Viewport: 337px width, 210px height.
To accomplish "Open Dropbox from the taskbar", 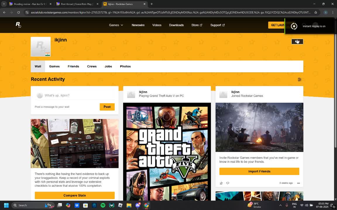I will pos(77,205).
